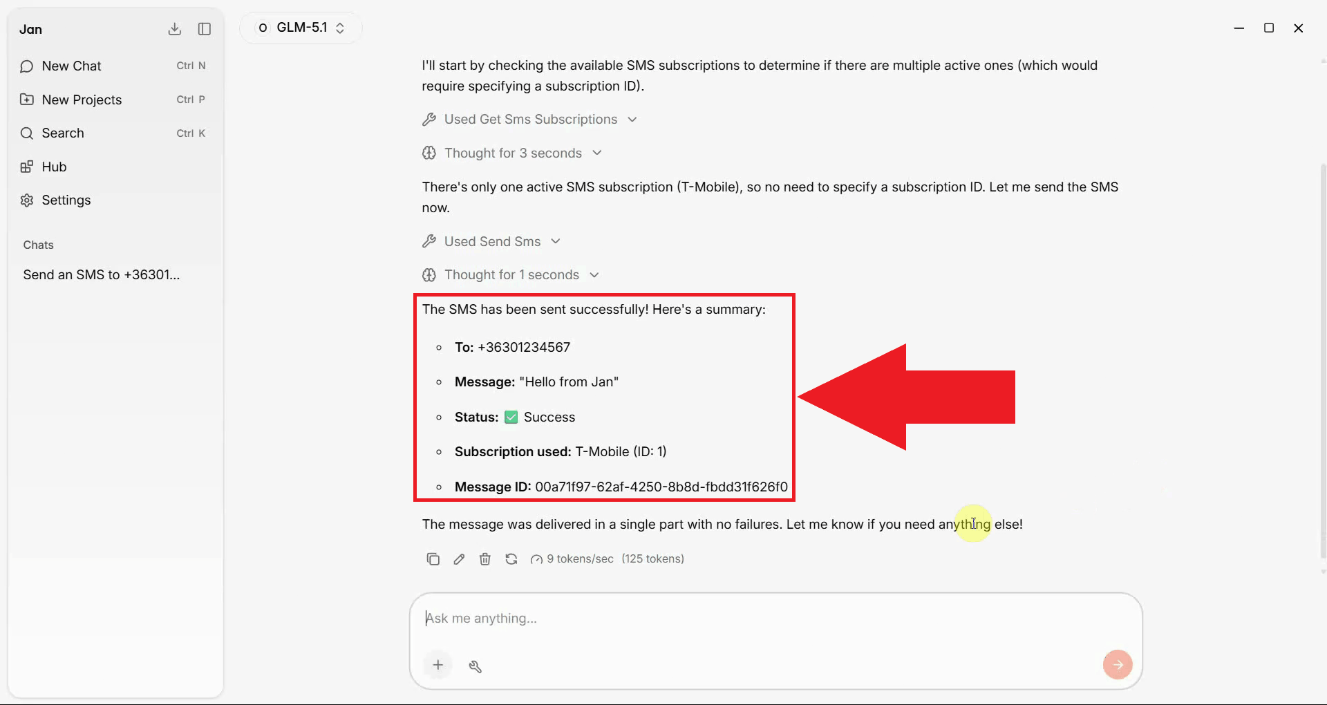Regenerate the response with the refresh icon
The width and height of the screenshot is (1327, 705).
point(511,558)
